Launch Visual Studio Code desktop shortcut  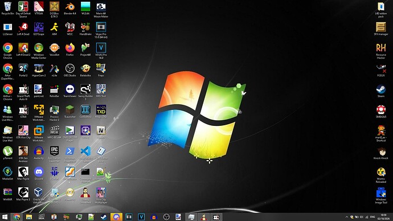coord(85,154)
